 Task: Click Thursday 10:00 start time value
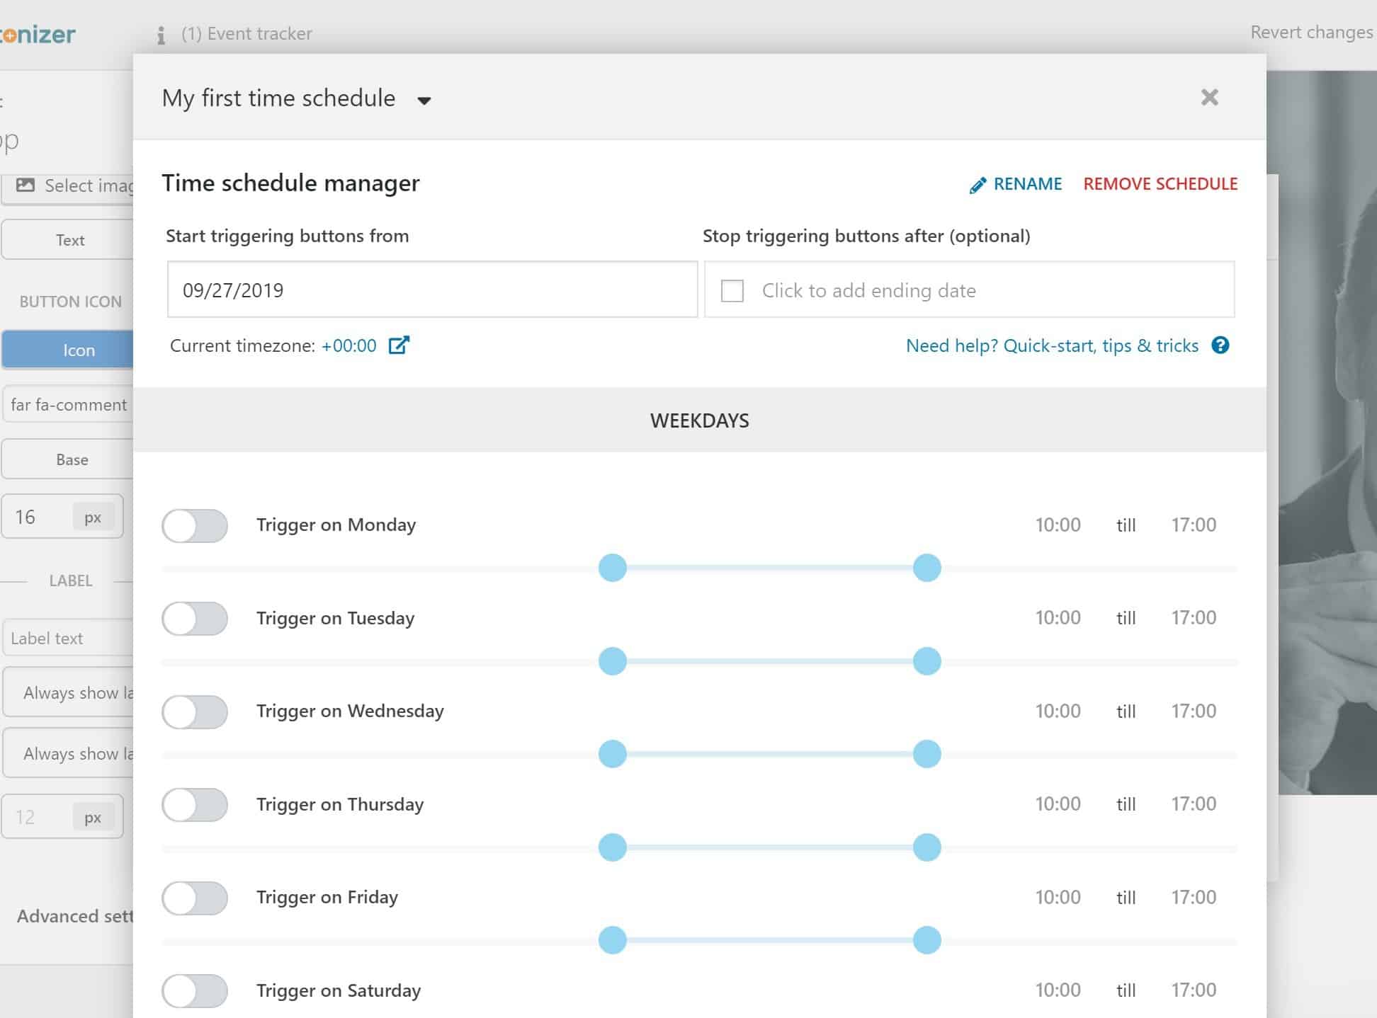[1058, 803]
